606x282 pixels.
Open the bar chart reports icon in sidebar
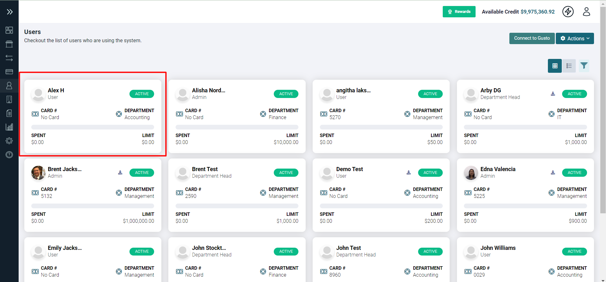(9, 127)
